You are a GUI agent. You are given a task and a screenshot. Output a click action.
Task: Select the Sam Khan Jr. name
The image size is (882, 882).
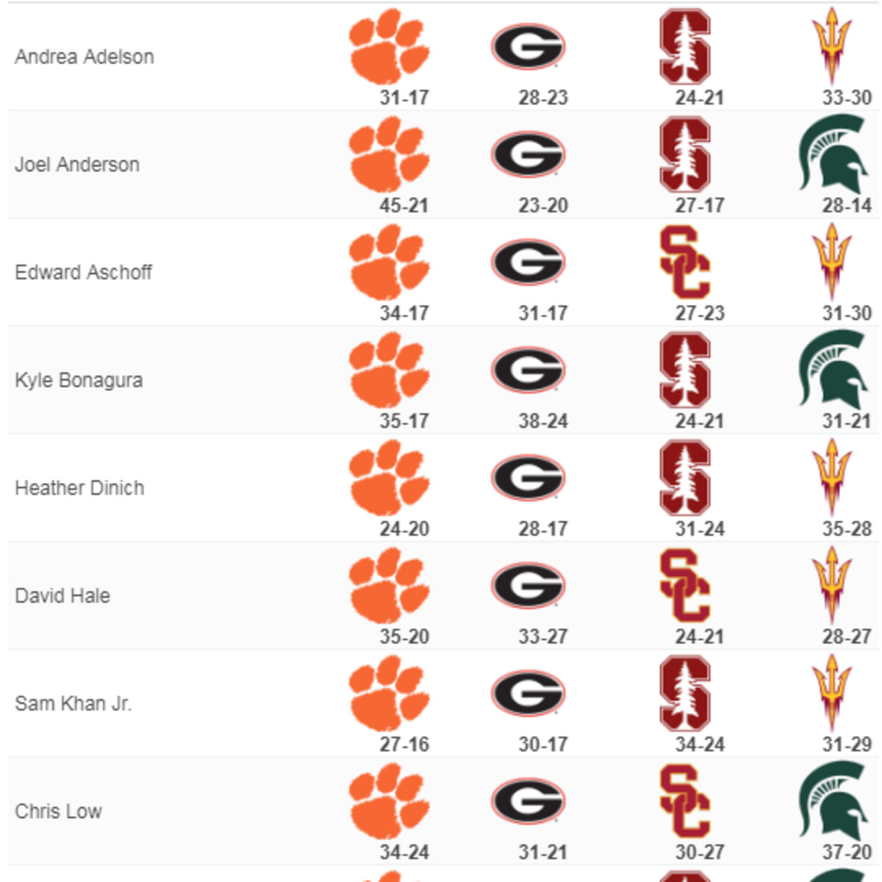(73, 703)
